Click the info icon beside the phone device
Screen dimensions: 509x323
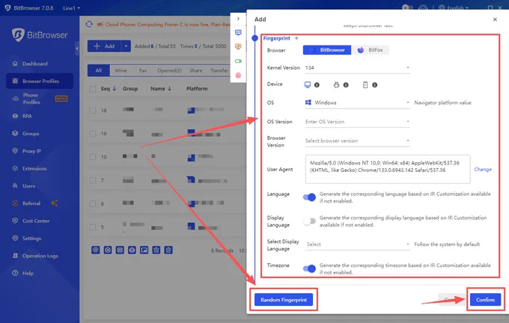click(374, 85)
